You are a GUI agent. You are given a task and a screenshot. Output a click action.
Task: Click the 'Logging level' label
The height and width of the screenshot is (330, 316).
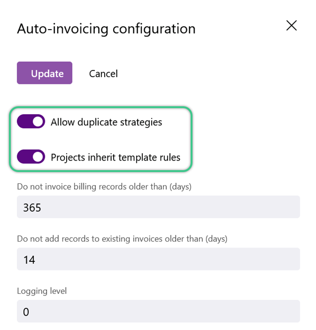(42, 291)
